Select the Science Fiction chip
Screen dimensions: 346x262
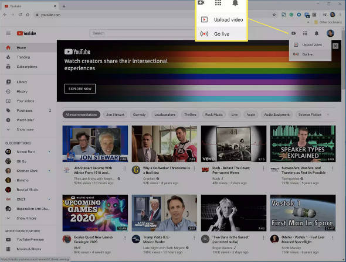(310, 115)
